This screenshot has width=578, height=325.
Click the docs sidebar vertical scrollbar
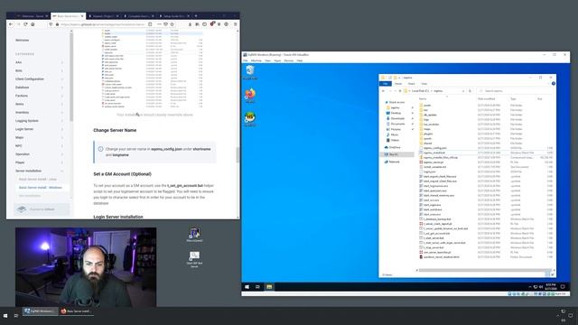pos(70,78)
